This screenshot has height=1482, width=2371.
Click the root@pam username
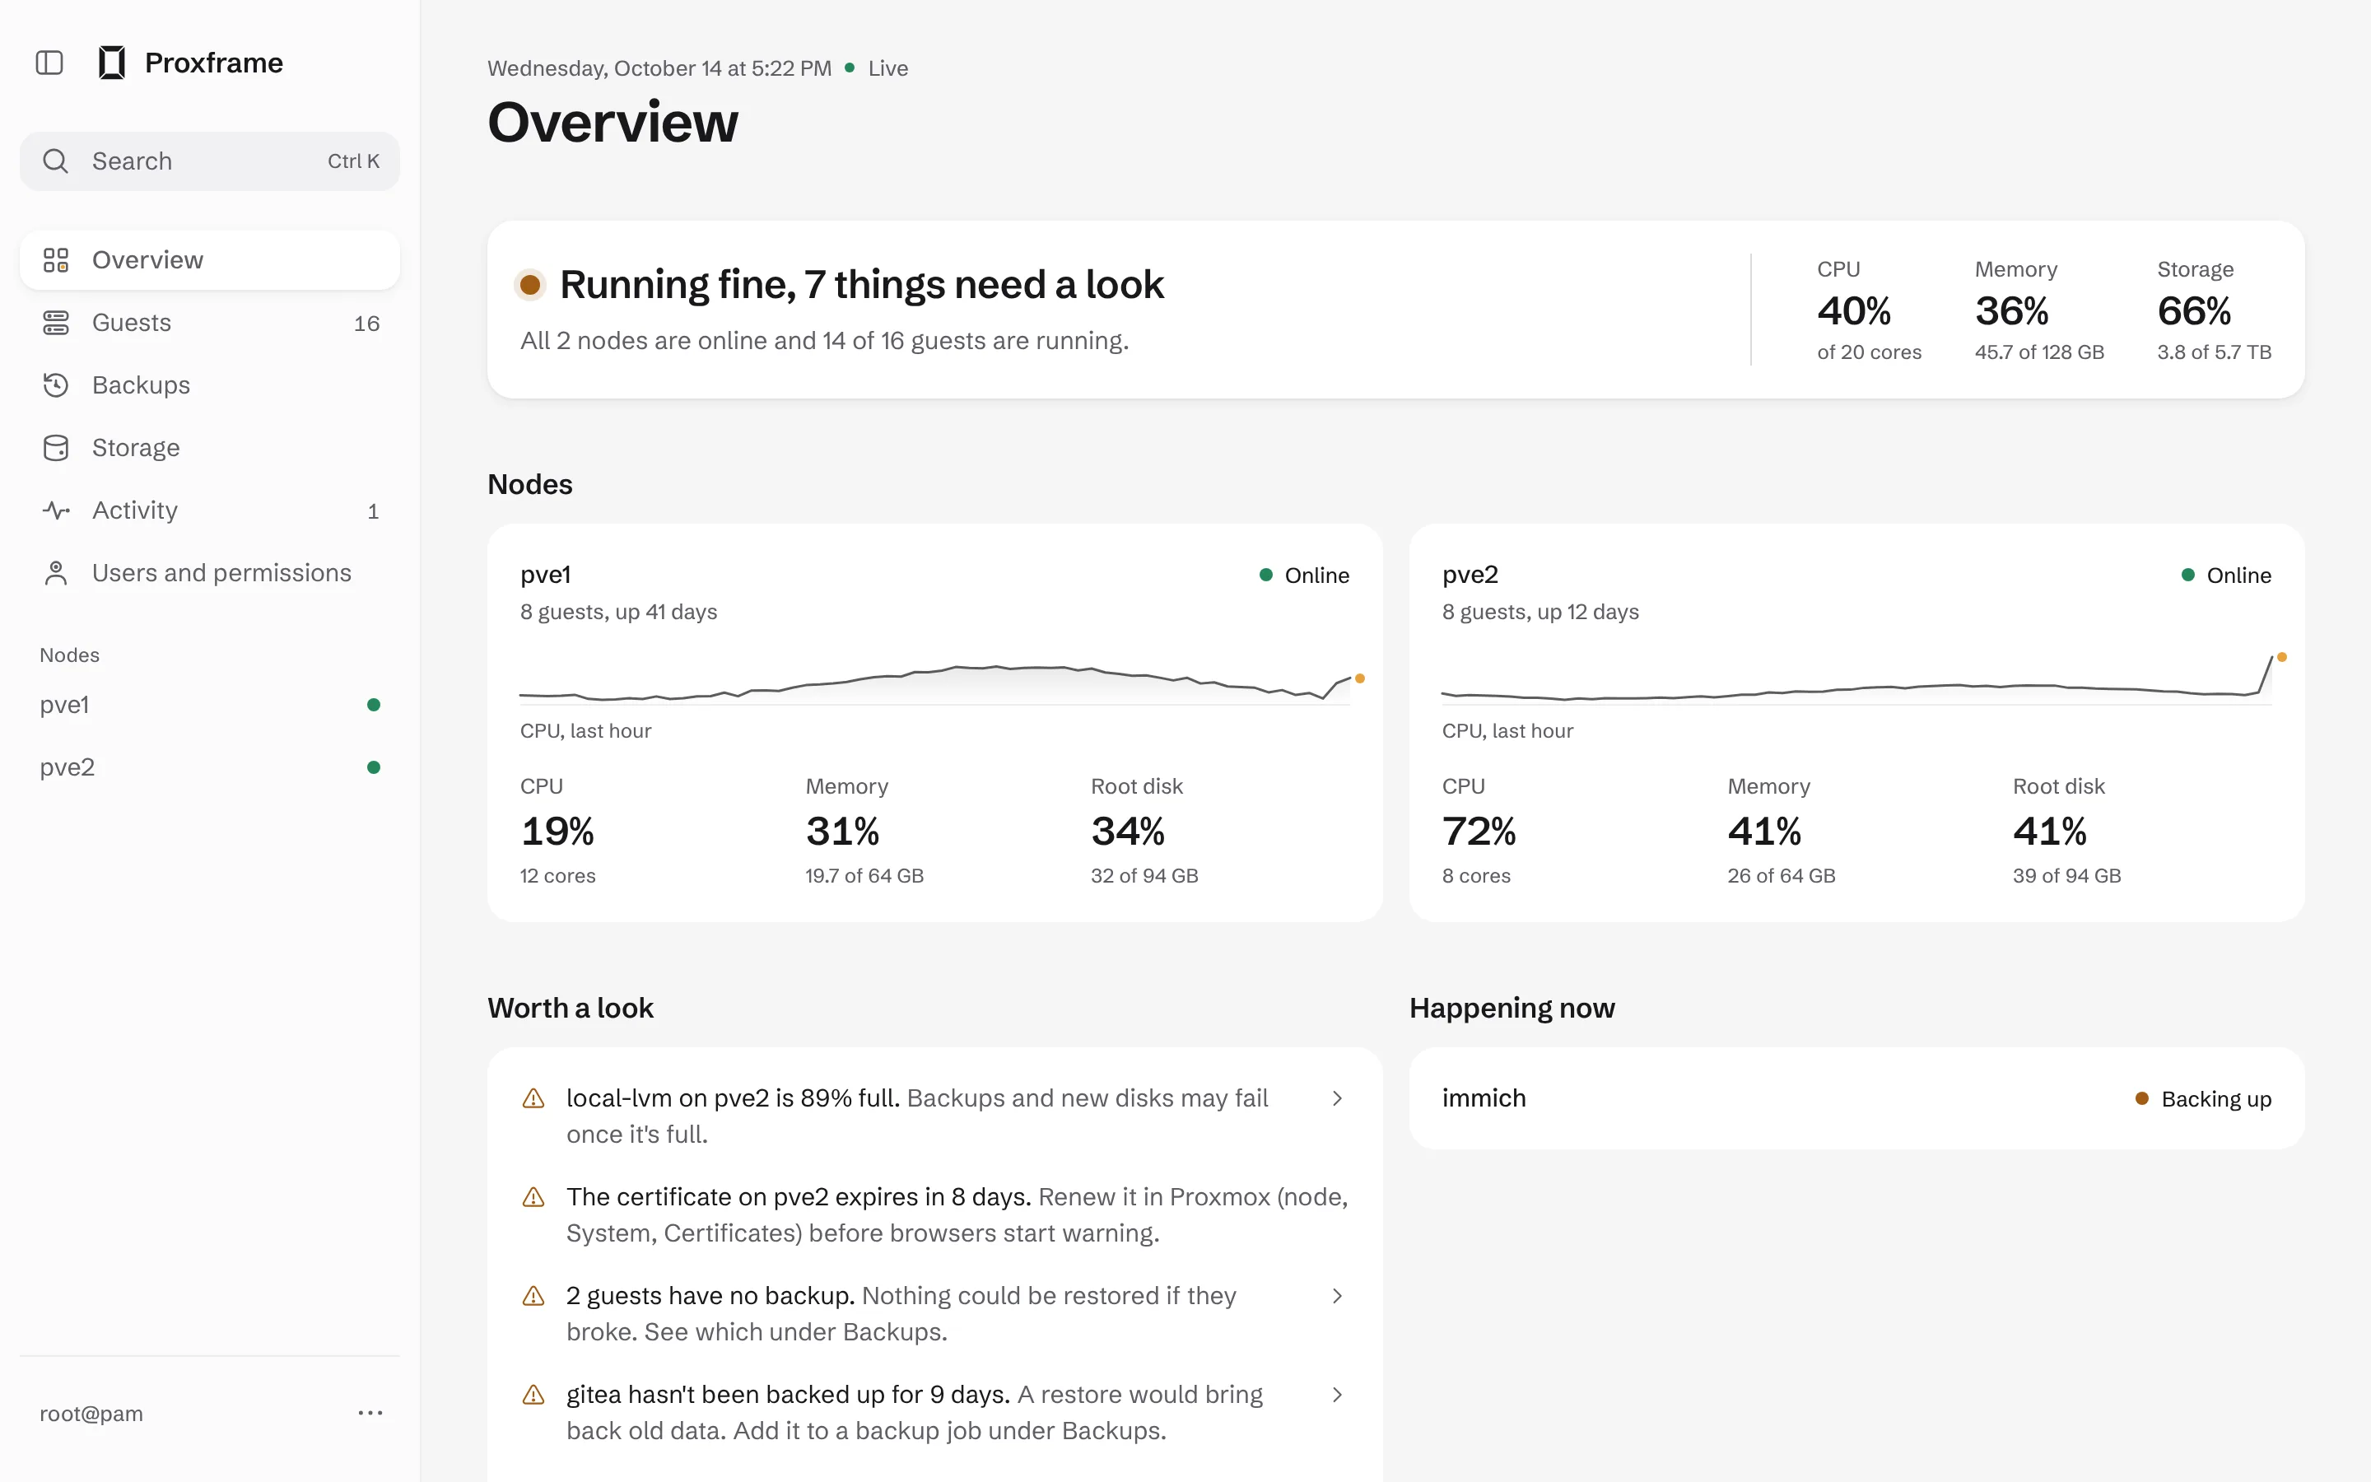(x=91, y=1414)
